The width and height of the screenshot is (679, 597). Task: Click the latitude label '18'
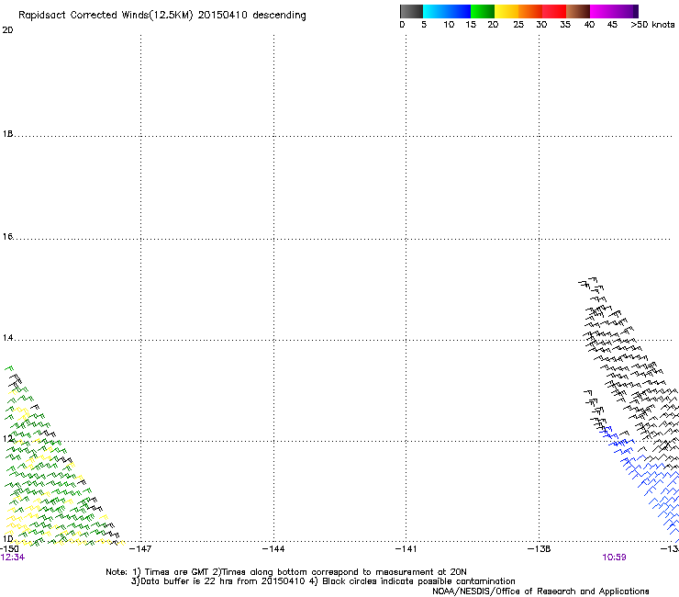[7, 134]
